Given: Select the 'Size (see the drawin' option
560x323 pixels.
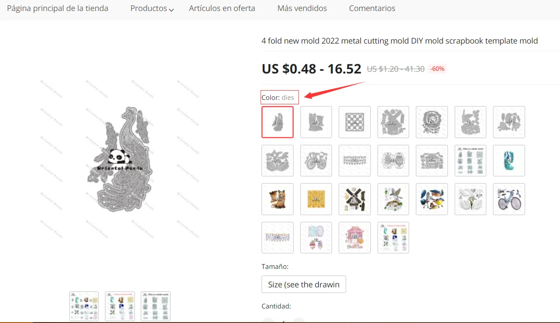Looking at the screenshot, I should pyautogui.click(x=304, y=284).
